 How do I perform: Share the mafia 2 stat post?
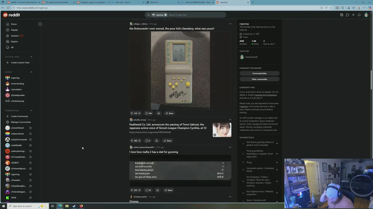click(x=168, y=190)
